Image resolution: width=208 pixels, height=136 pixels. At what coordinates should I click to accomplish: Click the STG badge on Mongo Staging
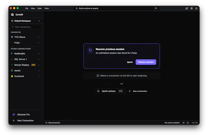click(33, 65)
